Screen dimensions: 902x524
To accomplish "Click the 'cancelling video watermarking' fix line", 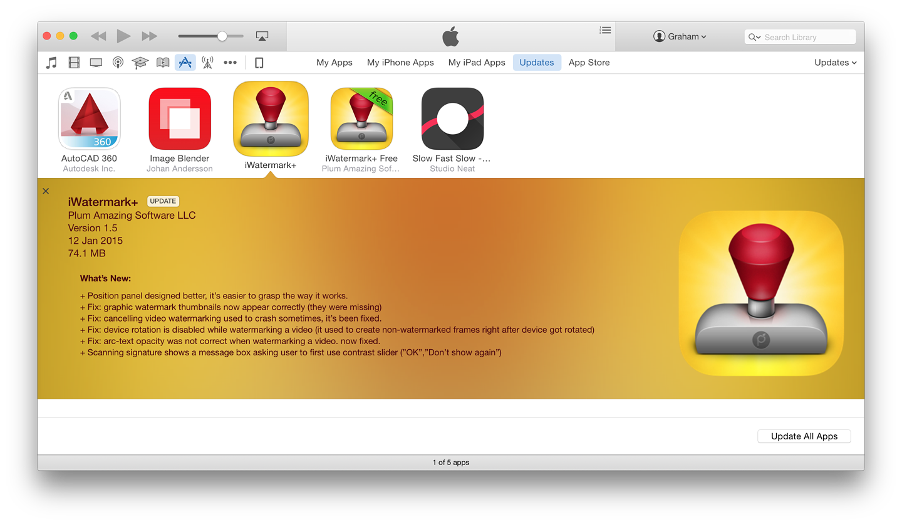I will tap(231, 318).
